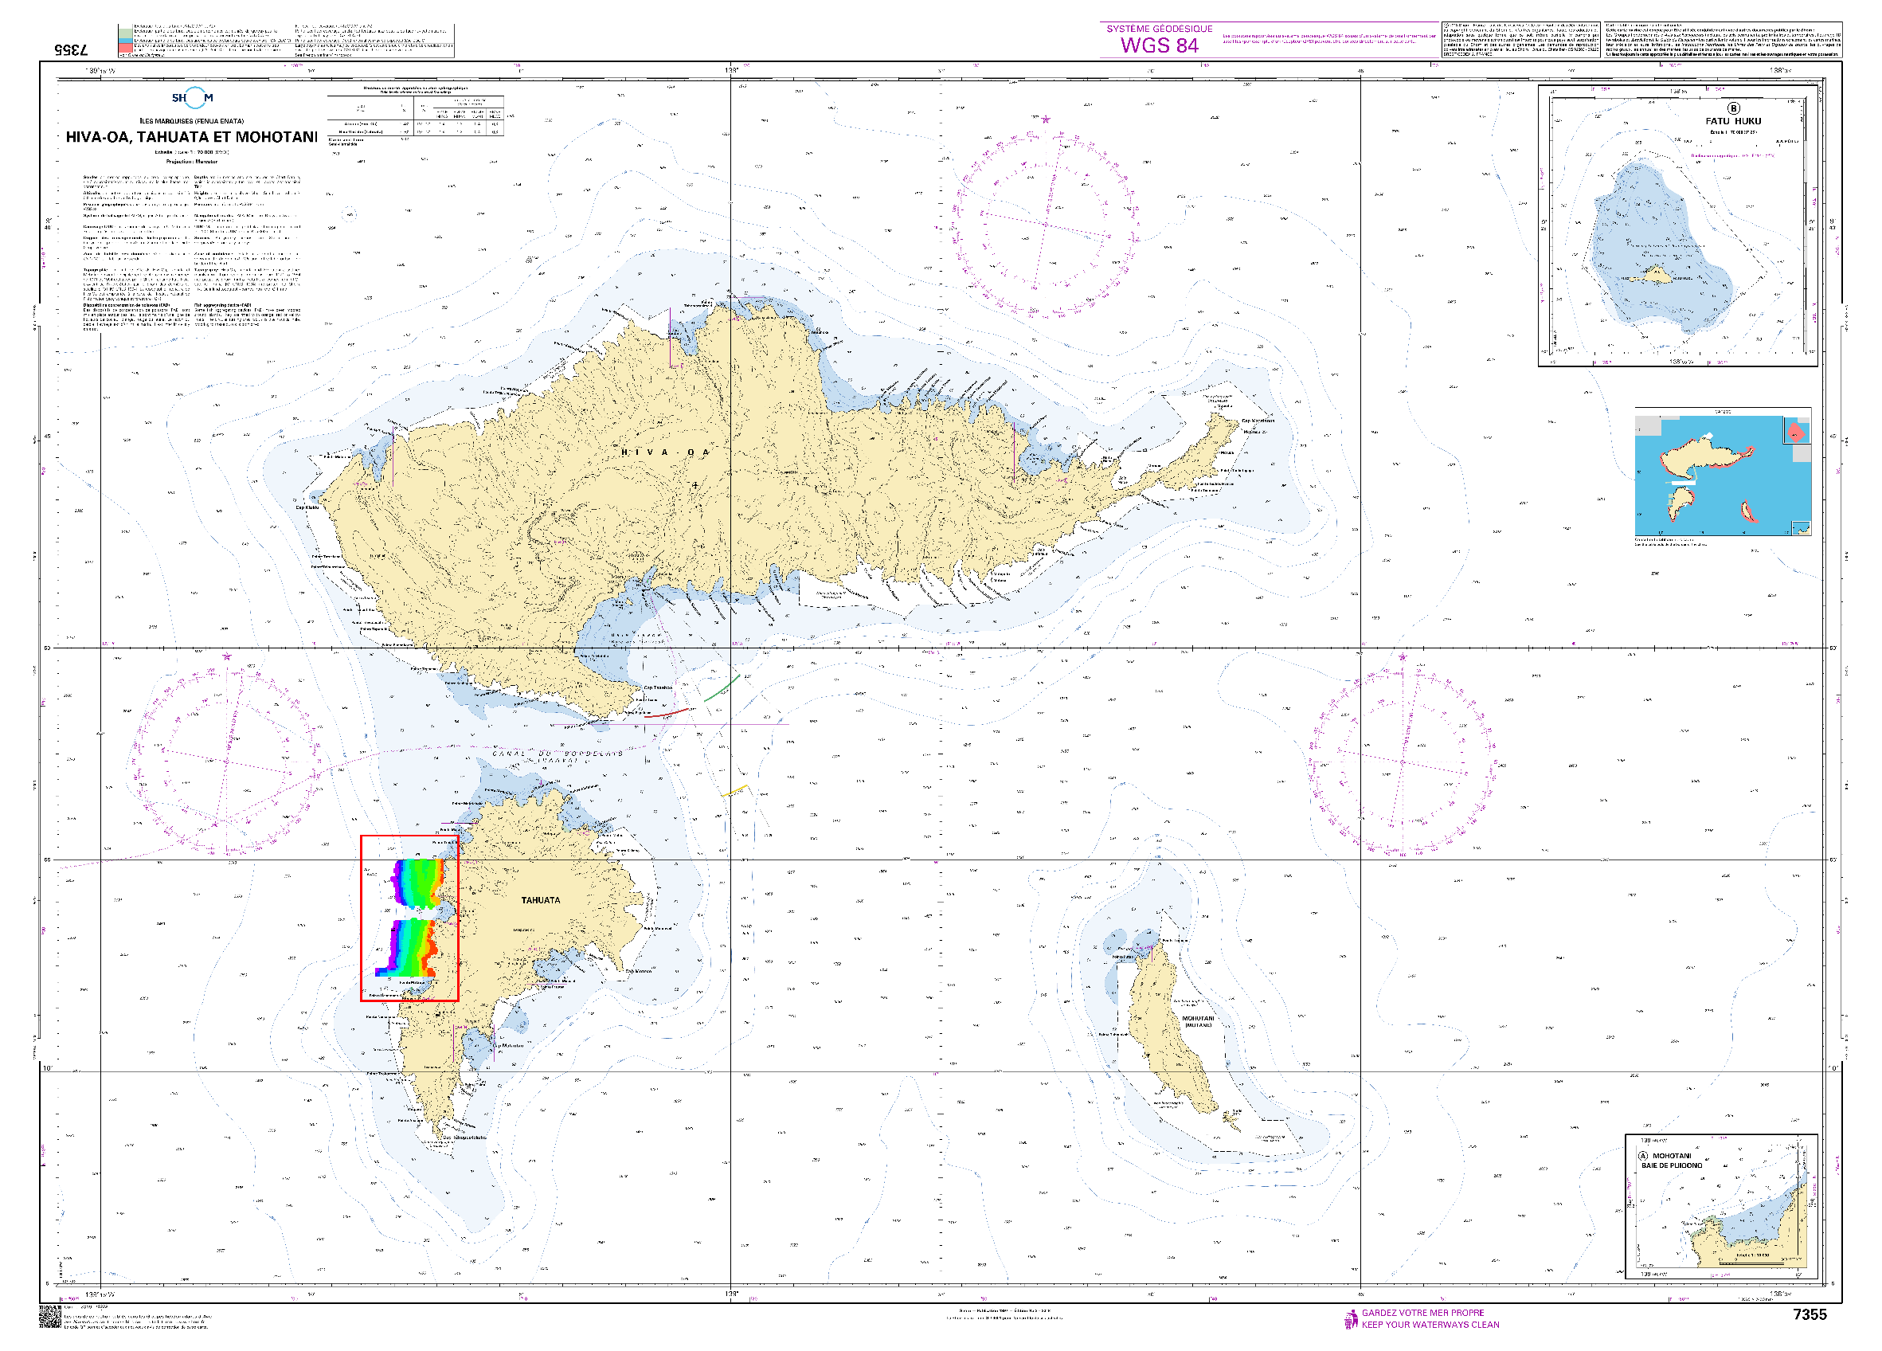1882x1351 pixels.
Task: Click the pink legend color swatch
Action: 124,48
